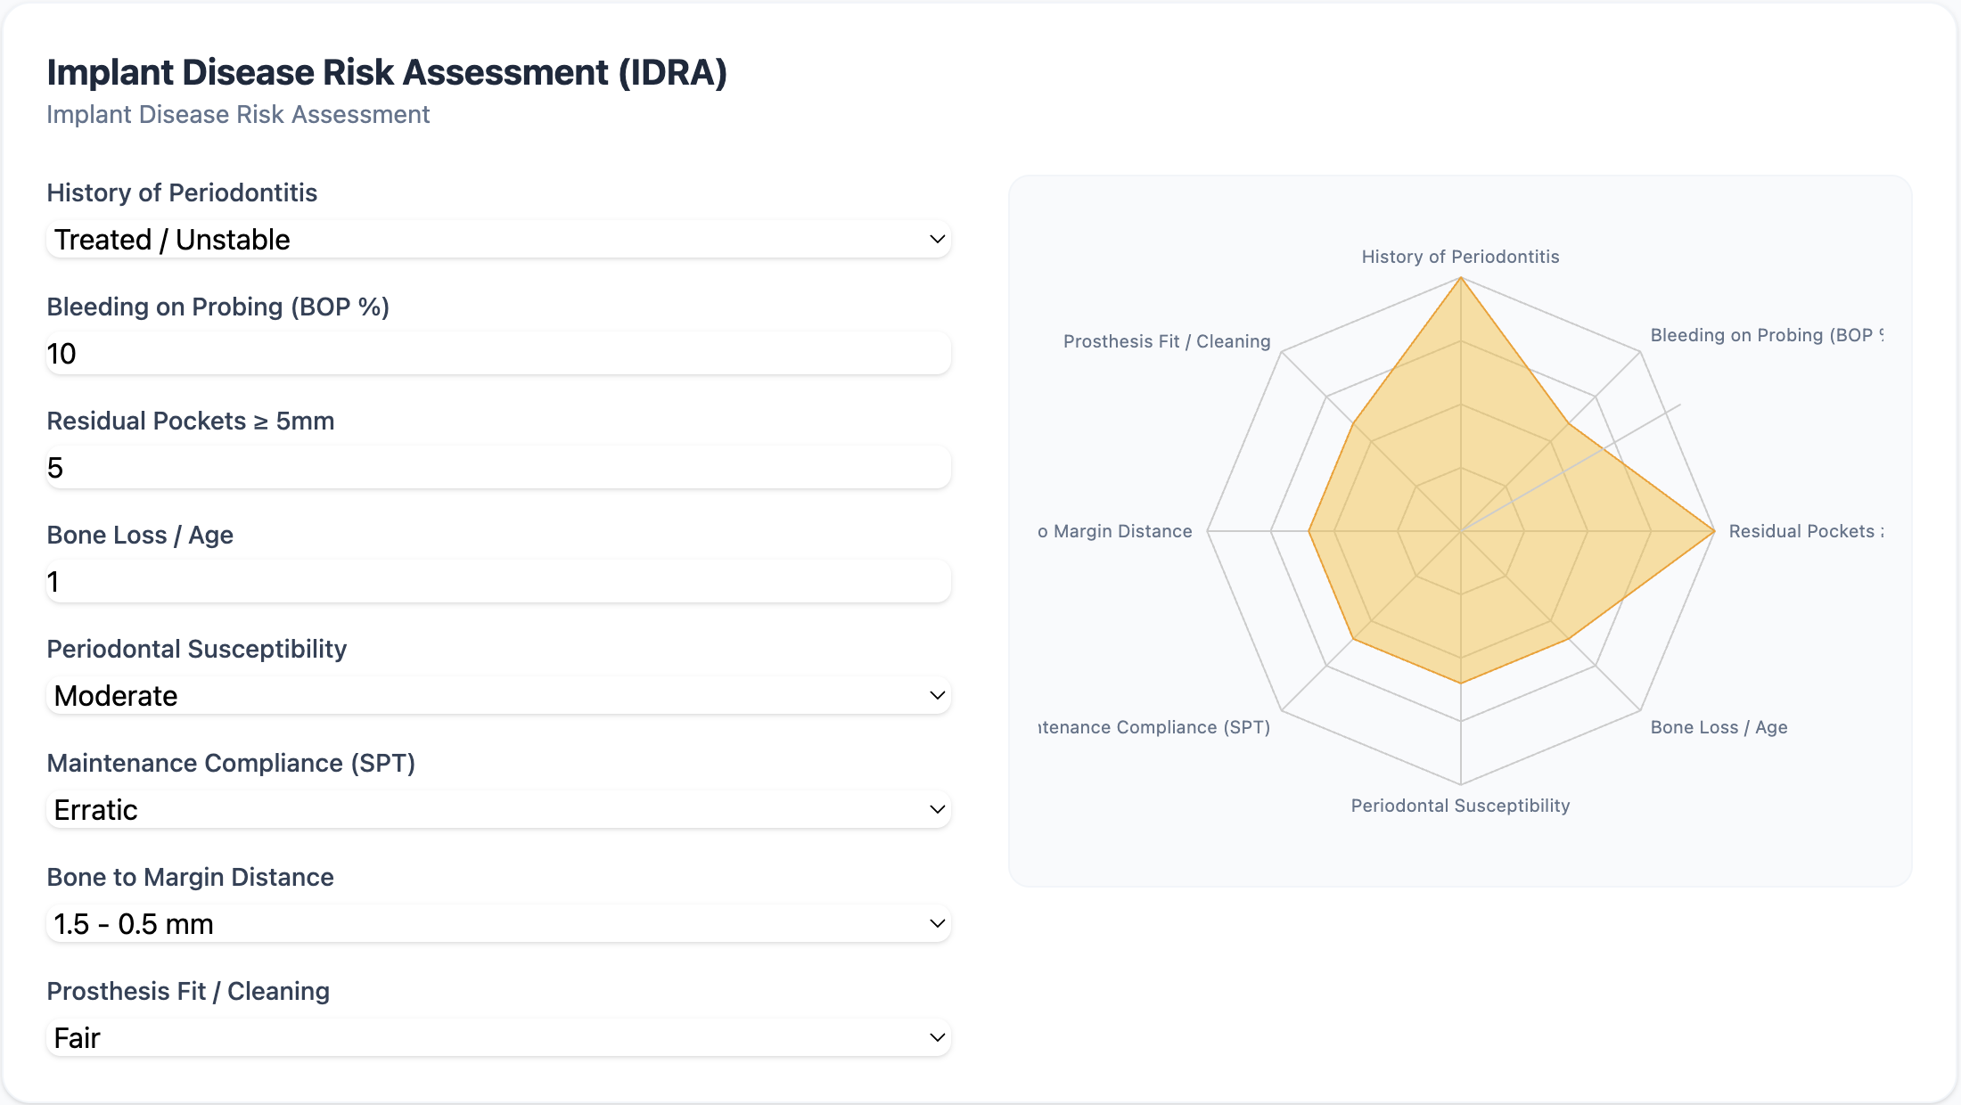Click the orange filled radar polygon center
Screen dimensions: 1961x1105
coord(1461,531)
